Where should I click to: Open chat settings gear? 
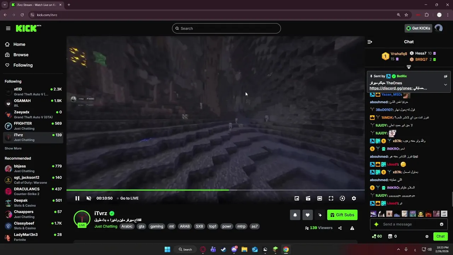pos(427,237)
